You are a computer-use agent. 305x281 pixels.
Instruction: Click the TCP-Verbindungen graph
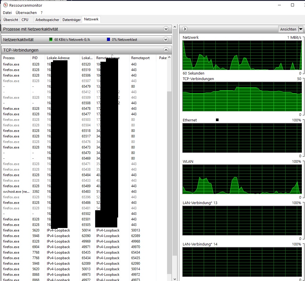242,96
